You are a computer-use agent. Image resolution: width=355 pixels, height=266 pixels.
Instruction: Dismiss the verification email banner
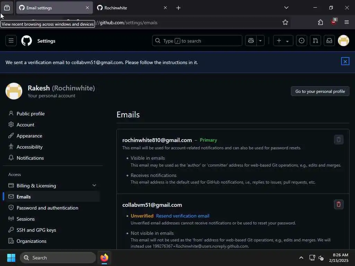[x=345, y=61]
